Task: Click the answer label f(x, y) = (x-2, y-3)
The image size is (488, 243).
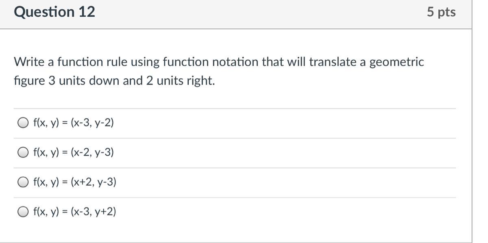Action: point(74,152)
